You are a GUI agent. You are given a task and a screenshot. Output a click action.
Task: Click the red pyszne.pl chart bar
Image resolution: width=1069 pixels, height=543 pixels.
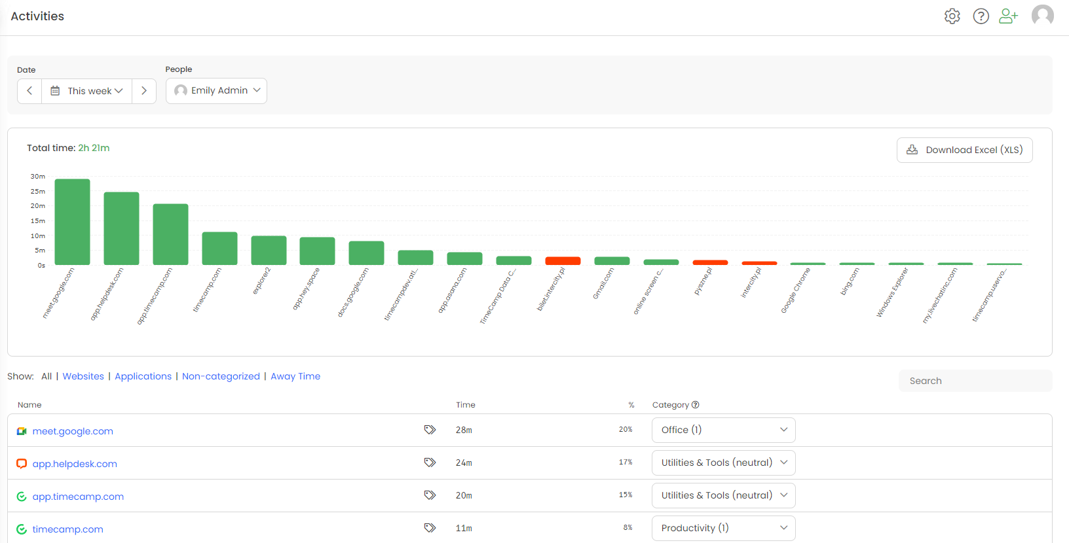pos(710,262)
